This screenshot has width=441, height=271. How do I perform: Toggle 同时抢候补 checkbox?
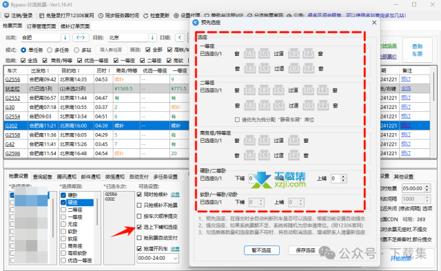point(139,194)
